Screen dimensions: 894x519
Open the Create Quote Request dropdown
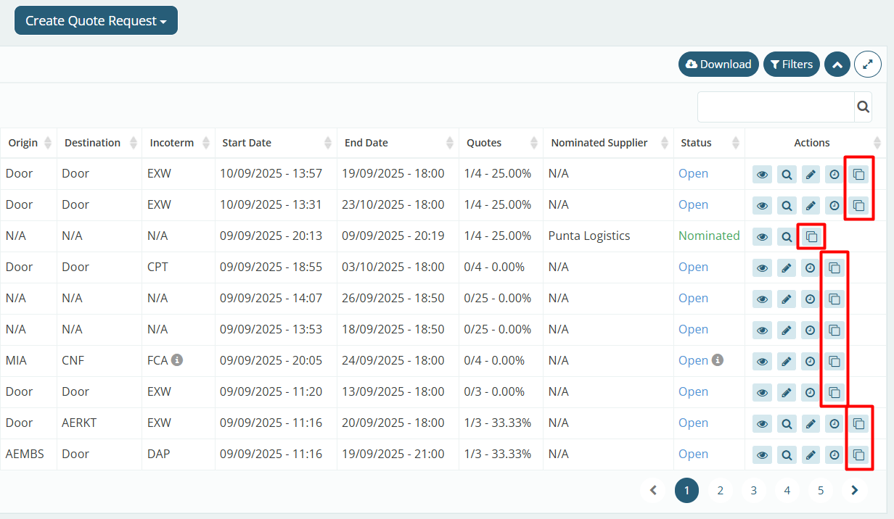click(96, 21)
